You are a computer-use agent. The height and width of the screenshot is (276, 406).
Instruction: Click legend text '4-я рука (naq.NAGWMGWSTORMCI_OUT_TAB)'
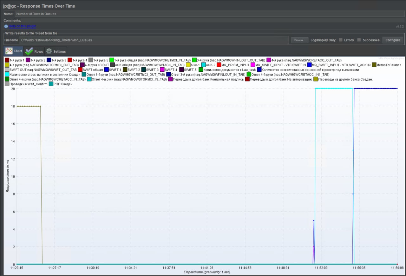coord(44,65)
